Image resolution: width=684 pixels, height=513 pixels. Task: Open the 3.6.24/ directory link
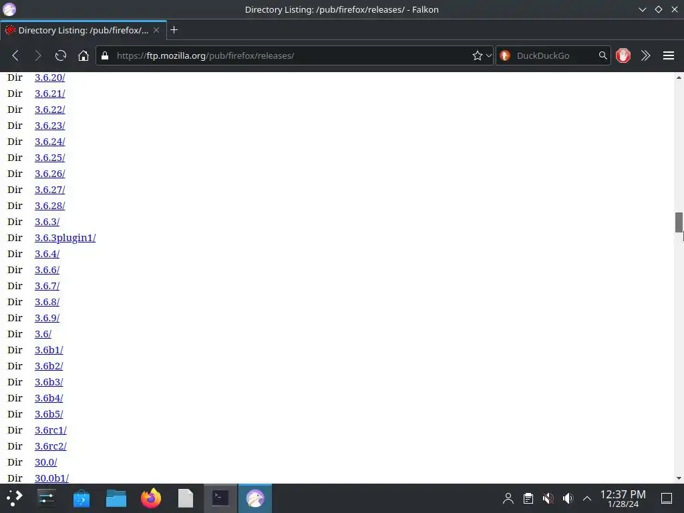[49, 142]
